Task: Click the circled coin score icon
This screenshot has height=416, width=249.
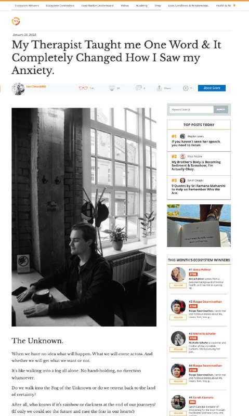Action: 186,88
